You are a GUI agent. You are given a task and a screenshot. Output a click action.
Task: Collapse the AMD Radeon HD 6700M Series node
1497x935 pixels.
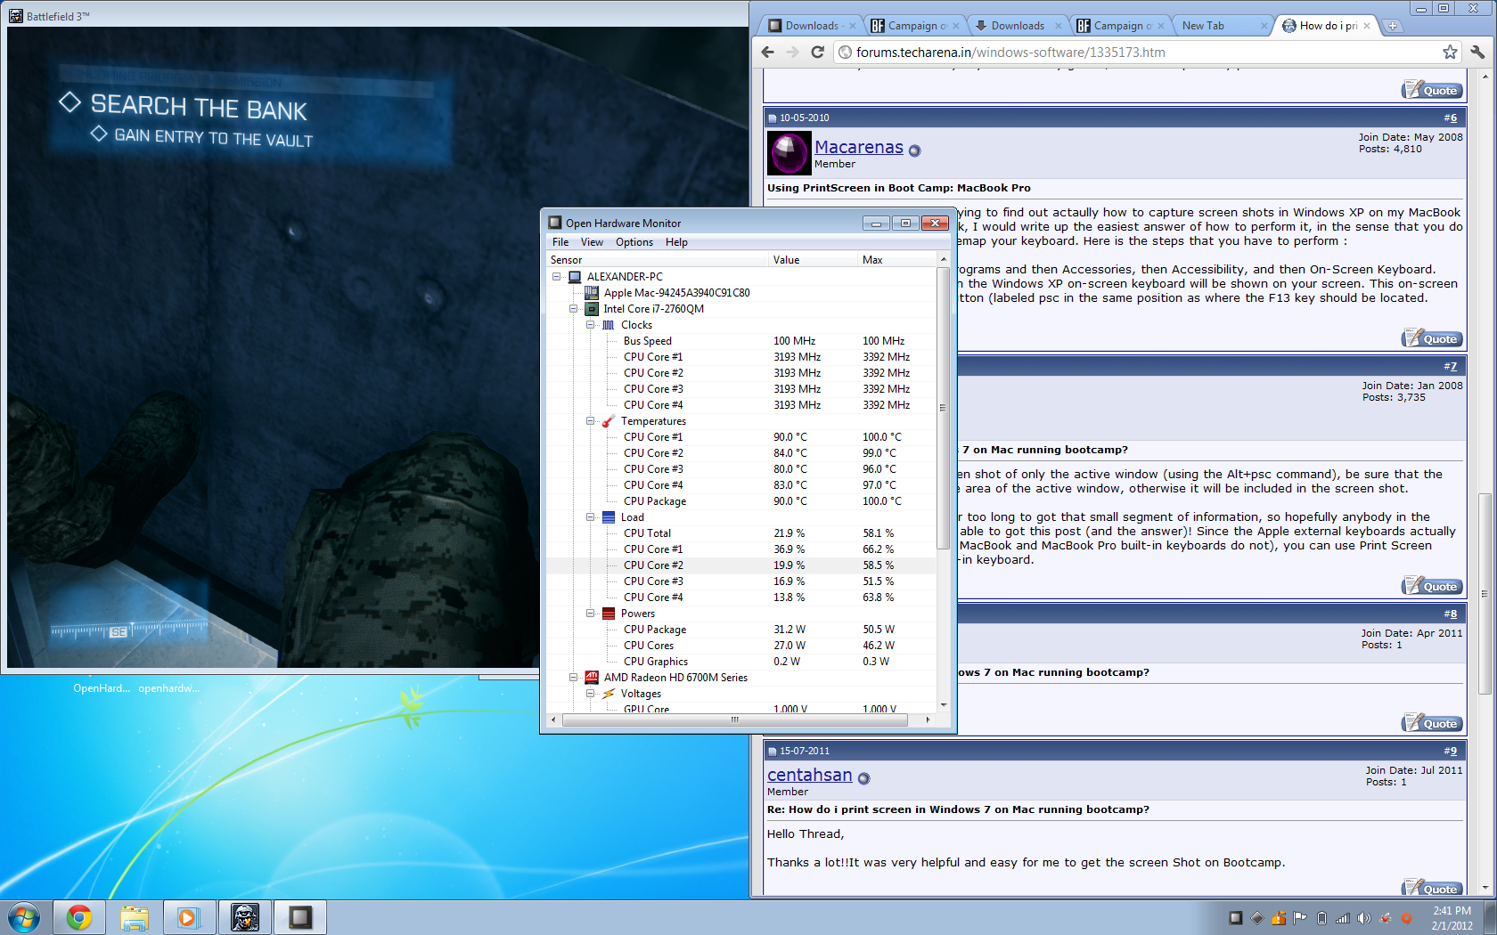click(574, 678)
